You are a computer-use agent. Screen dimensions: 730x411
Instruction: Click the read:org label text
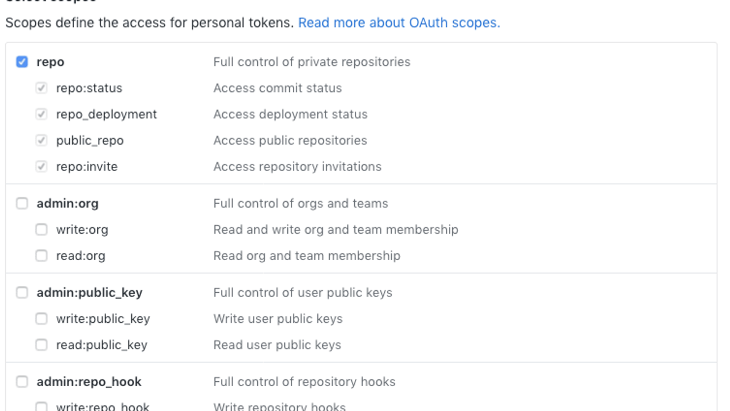[x=81, y=256]
